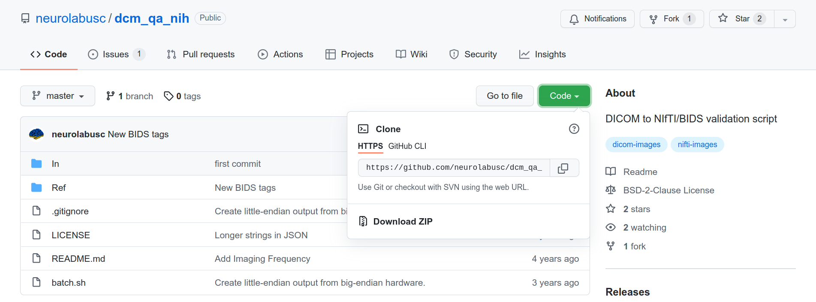Image resolution: width=816 pixels, height=302 pixels.
Task: Switch to the GitHub CLI clone tab
Action: tap(407, 146)
